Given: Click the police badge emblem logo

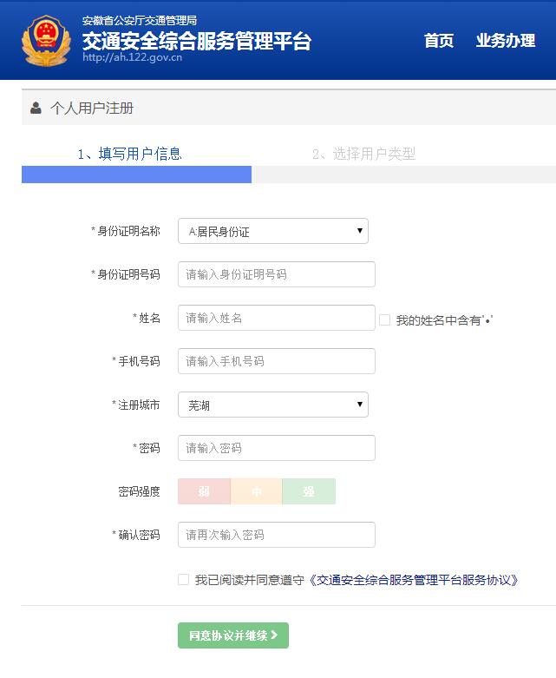Looking at the screenshot, I should (x=46, y=41).
